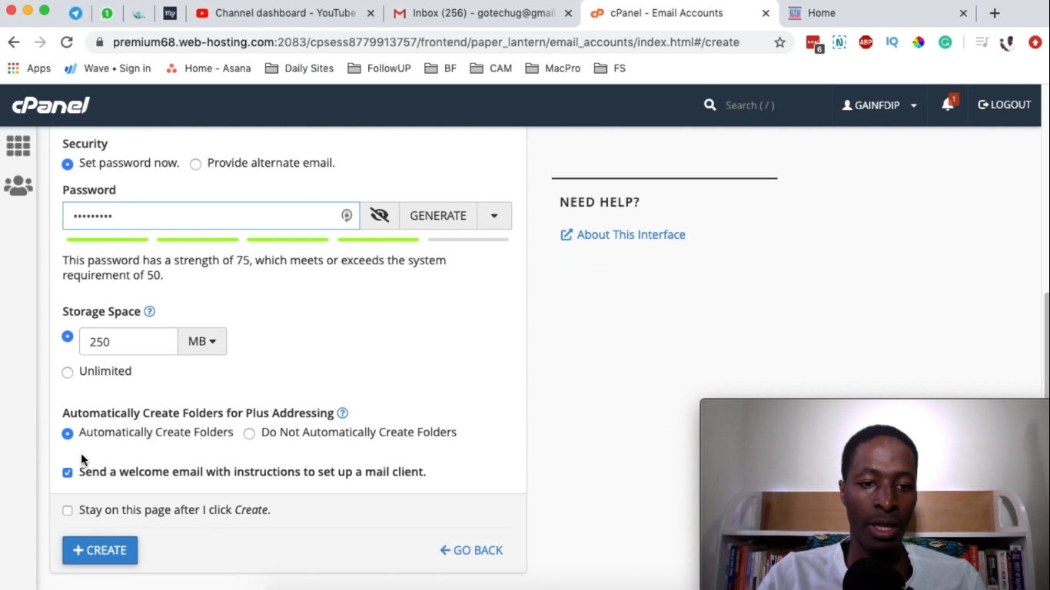Open Plus Addressing help question mark icon

pyautogui.click(x=342, y=413)
